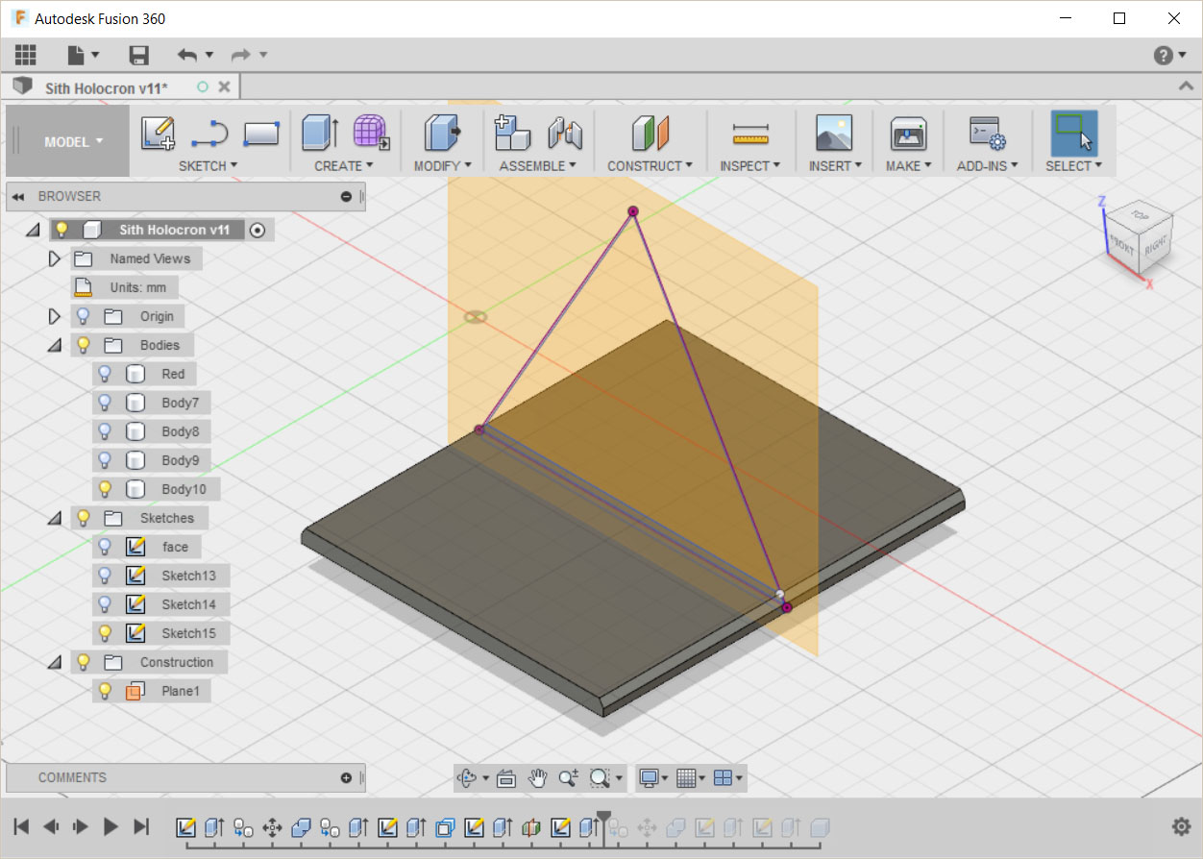Save the design with the floppy disk icon
The height and width of the screenshot is (859, 1203).
pyautogui.click(x=139, y=56)
